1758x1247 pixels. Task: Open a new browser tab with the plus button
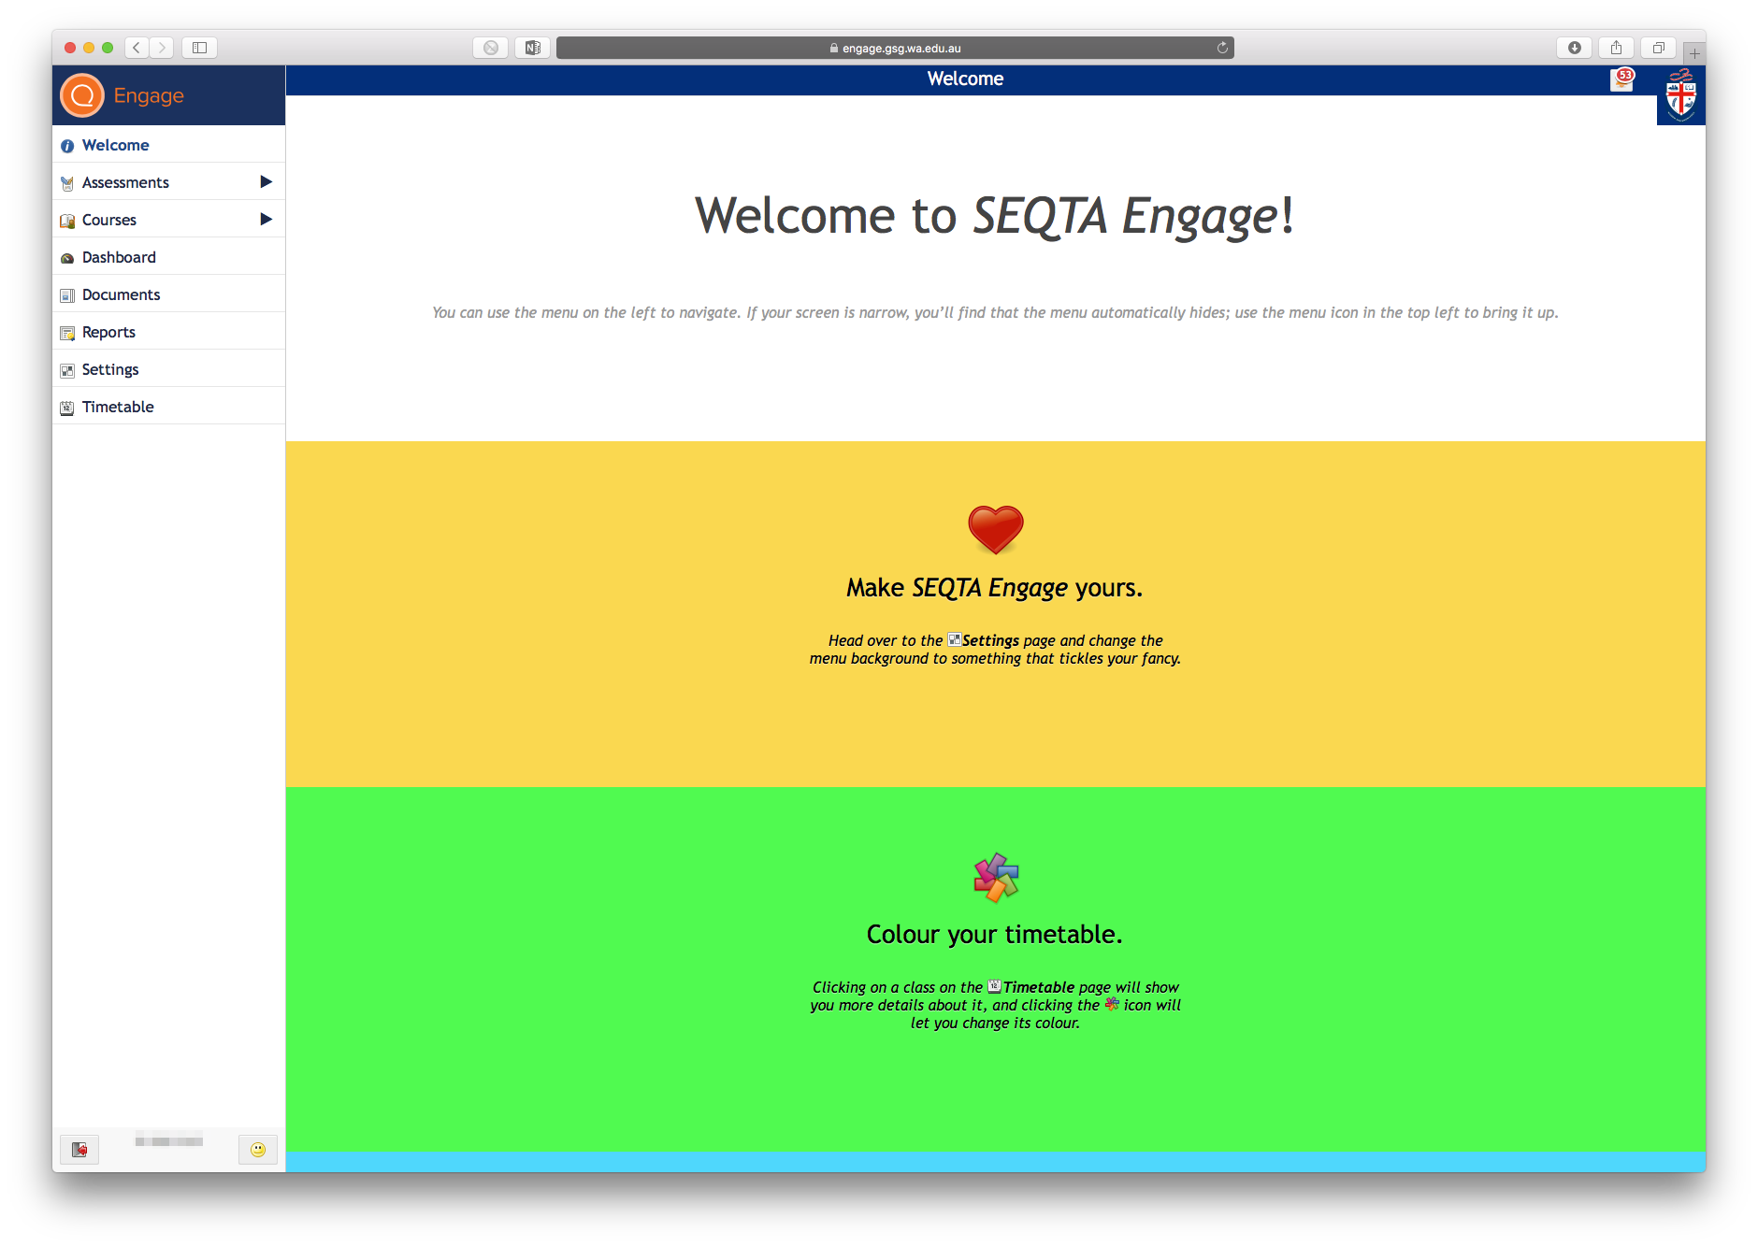point(1694,51)
